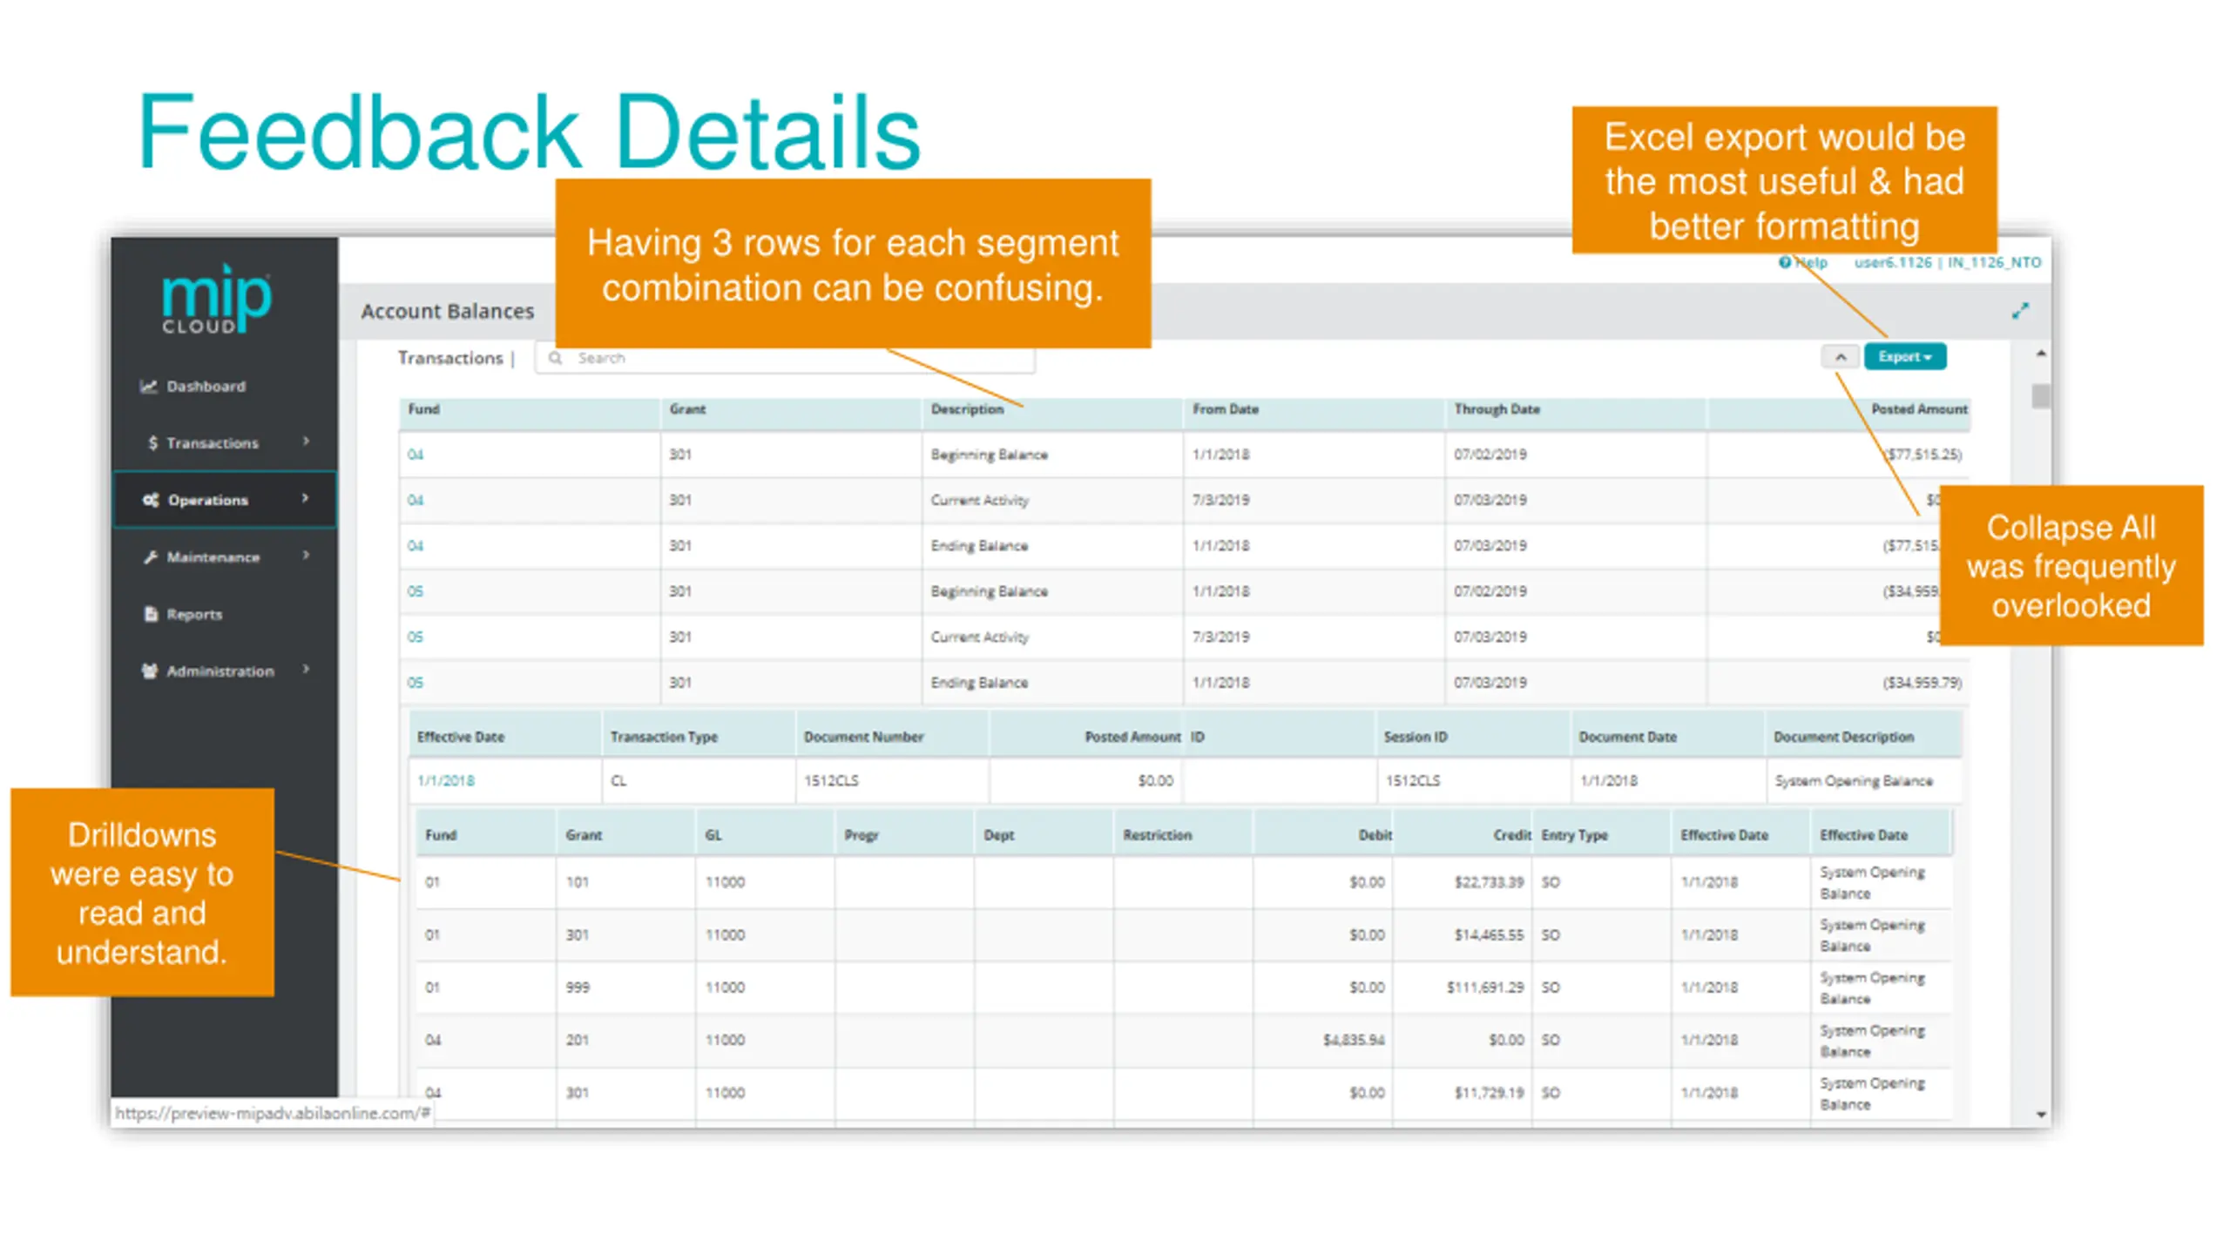Open fund 04 Ending Balance link
The height and width of the screenshot is (1254, 2230).
[x=416, y=546]
